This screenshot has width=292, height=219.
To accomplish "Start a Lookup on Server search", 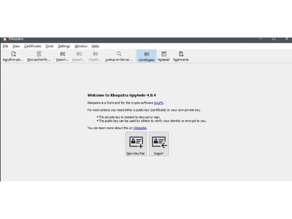I will click(x=119, y=56).
